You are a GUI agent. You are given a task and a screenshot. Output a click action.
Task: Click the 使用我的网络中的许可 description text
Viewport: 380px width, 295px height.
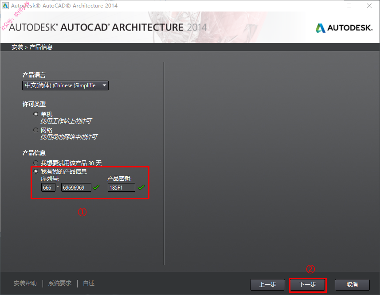tap(69, 137)
